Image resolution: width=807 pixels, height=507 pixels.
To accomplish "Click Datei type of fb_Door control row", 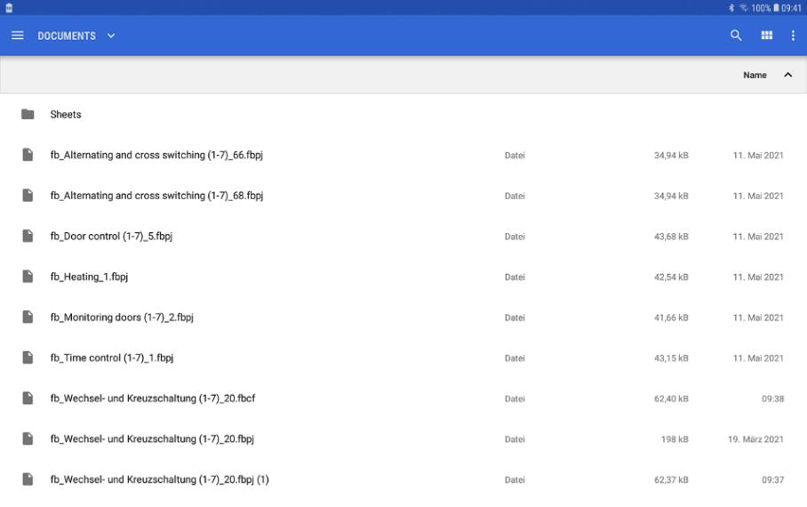I will pyautogui.click(x=515, y=237).
